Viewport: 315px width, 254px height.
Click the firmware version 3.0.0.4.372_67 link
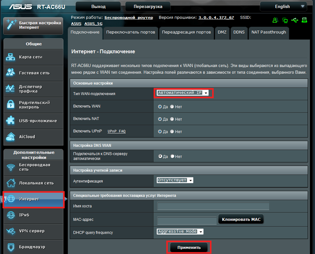click(216, 18)
